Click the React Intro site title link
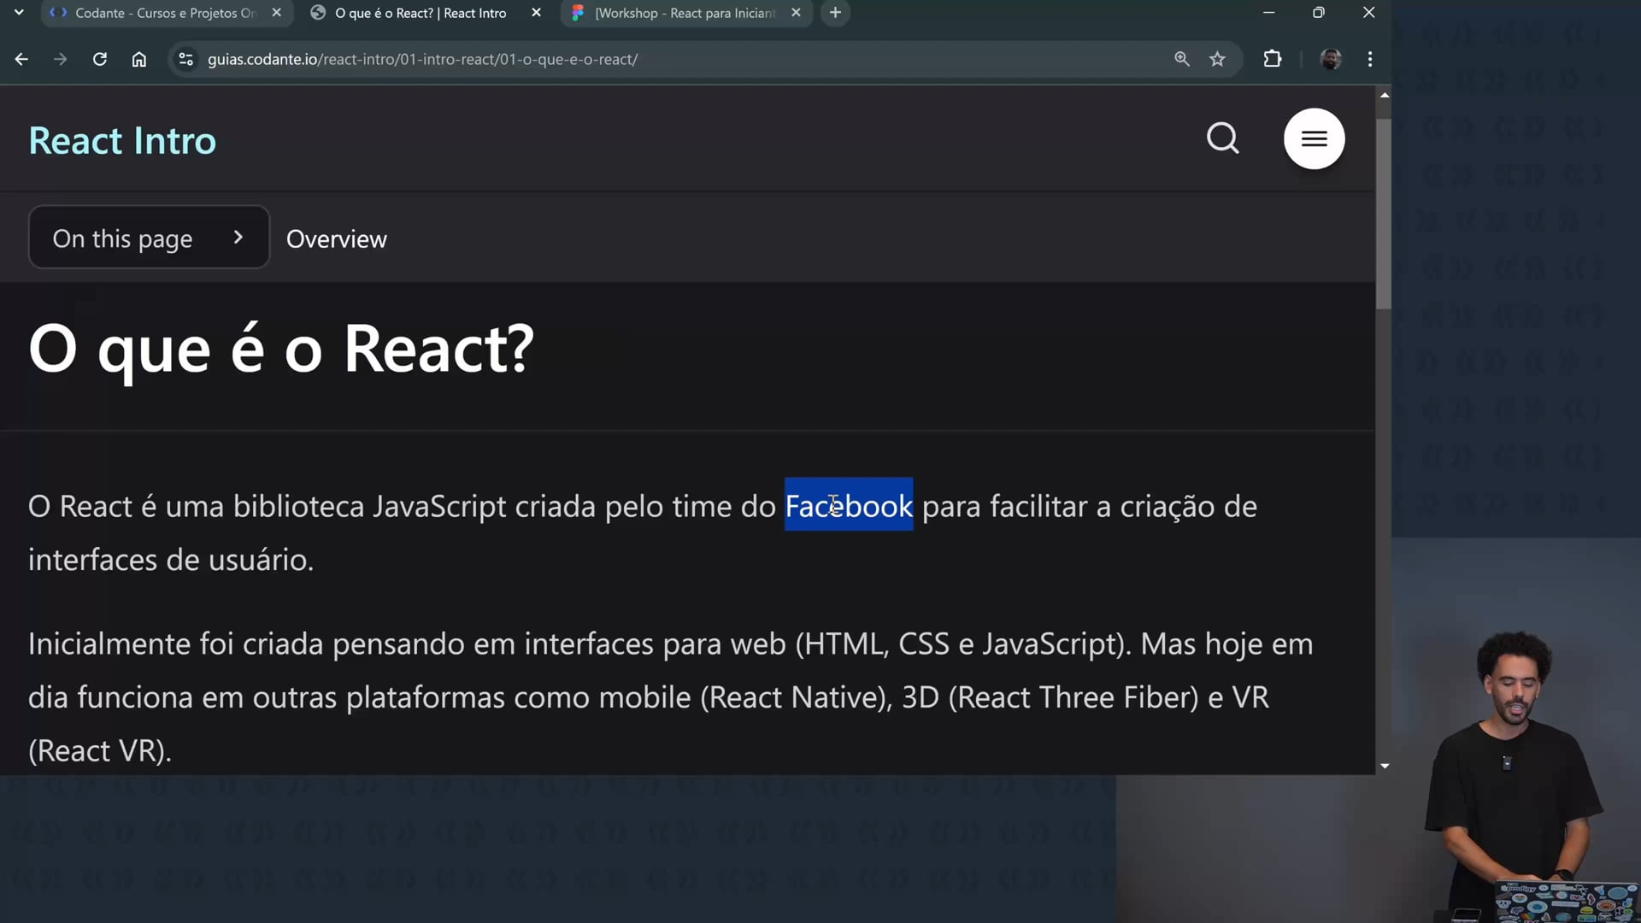1641x923 pixels. (122, 141)
